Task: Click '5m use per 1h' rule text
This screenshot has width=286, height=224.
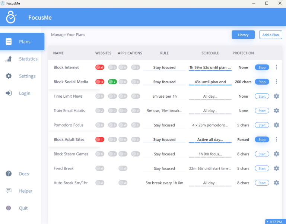Action: pyautogui.click(x=164, y=96)
